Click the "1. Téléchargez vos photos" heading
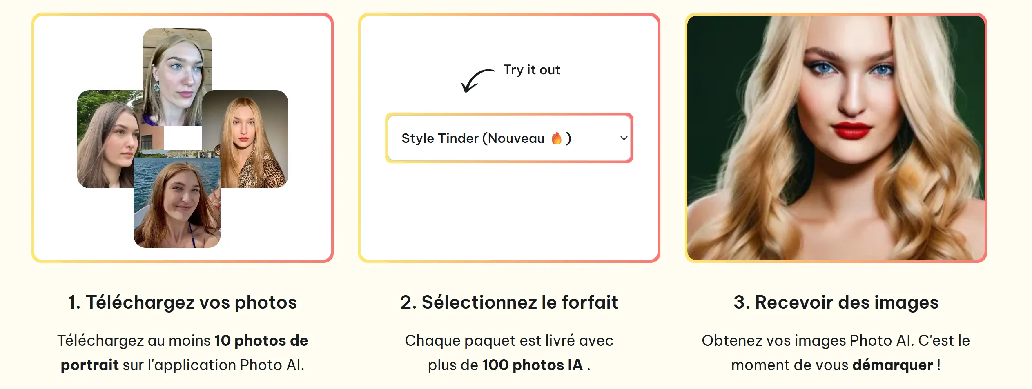The image size is (1032, 389). (182, 302)
